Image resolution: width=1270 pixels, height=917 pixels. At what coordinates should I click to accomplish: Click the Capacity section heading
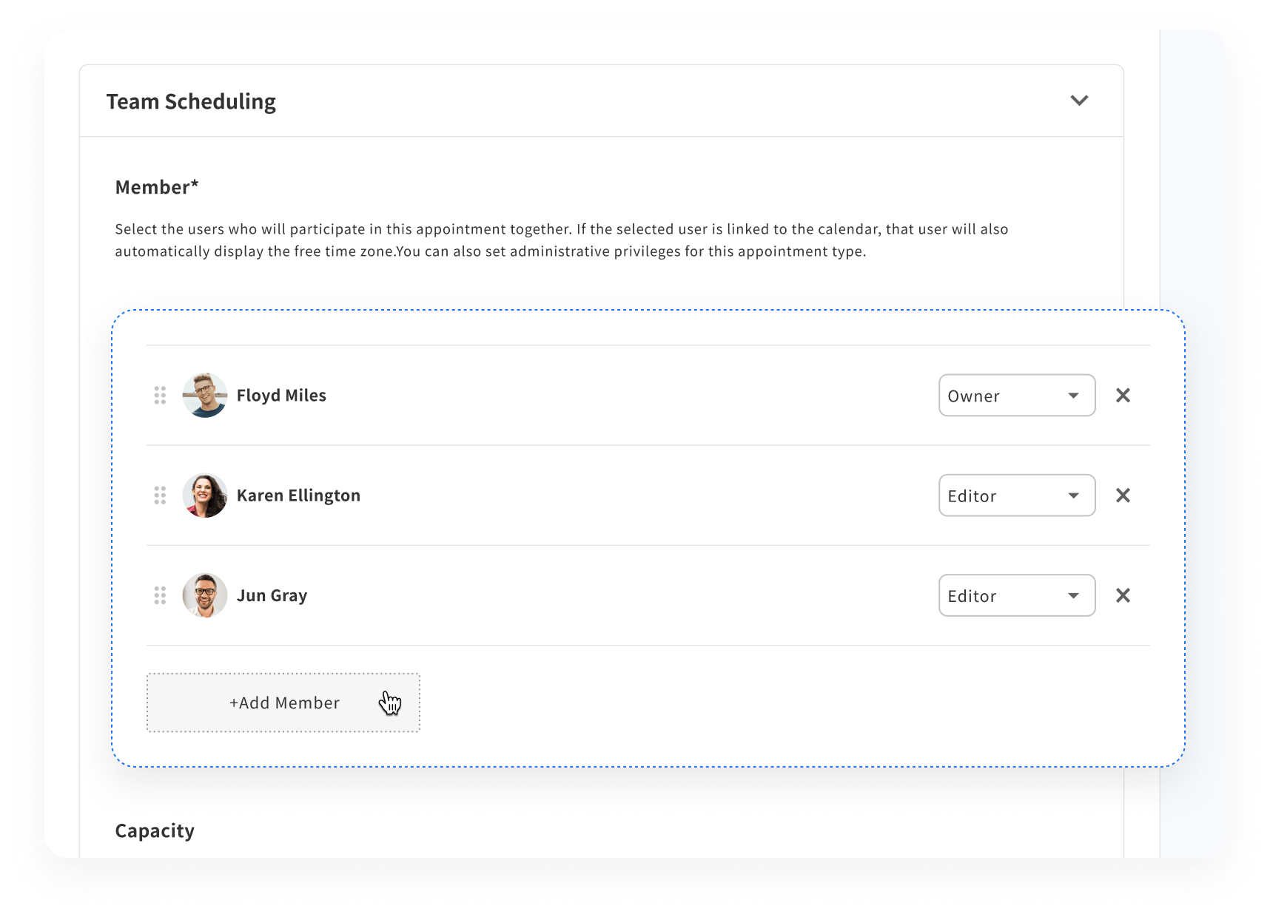[x=154, y=830]
